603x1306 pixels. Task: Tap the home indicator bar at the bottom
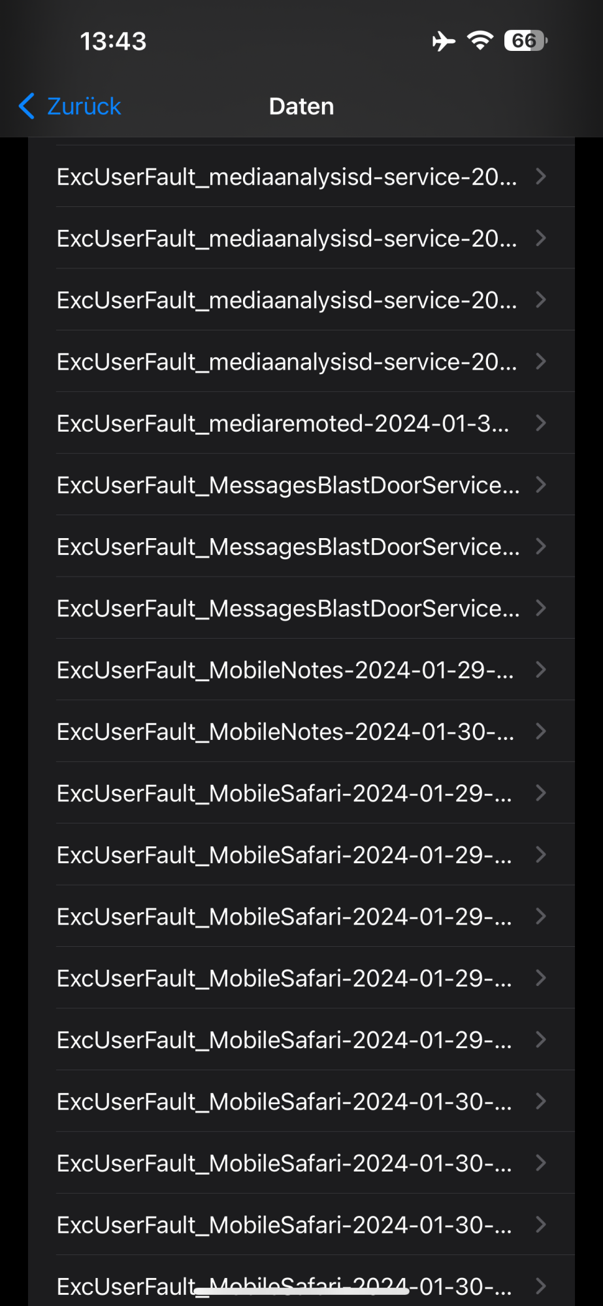(301, 1291)
